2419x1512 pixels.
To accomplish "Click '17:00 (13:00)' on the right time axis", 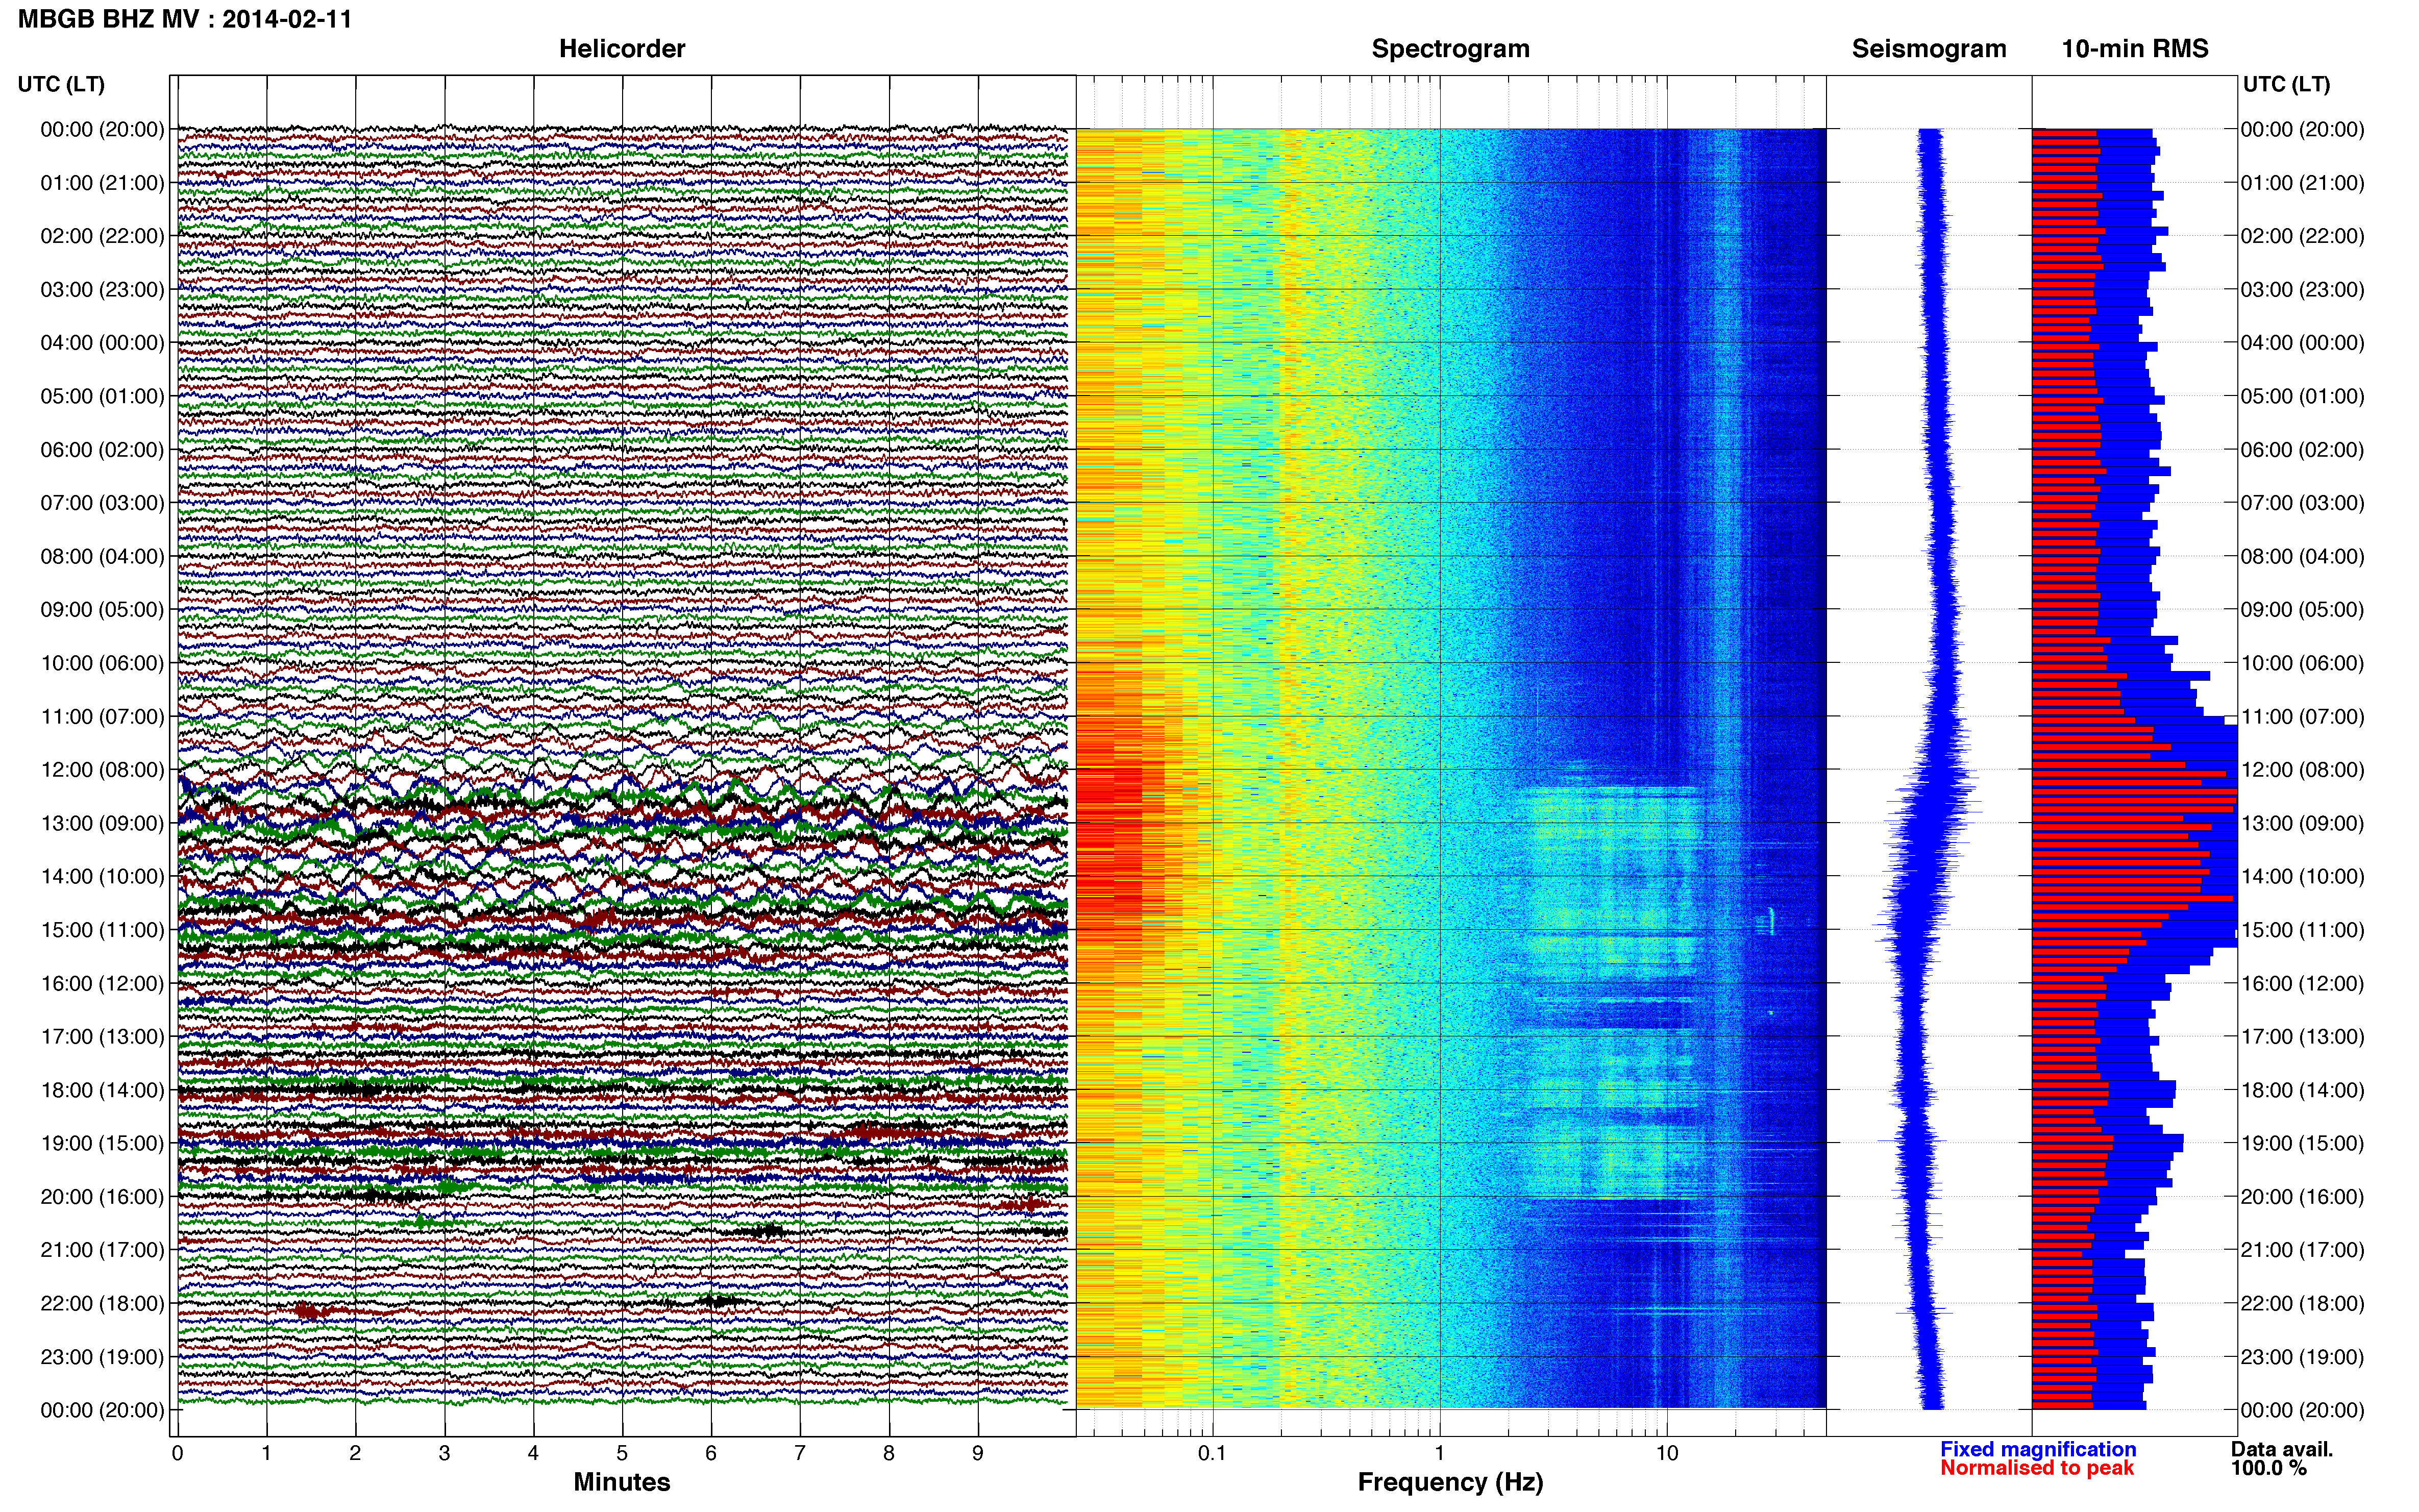I will (x=2302, y=1037).
